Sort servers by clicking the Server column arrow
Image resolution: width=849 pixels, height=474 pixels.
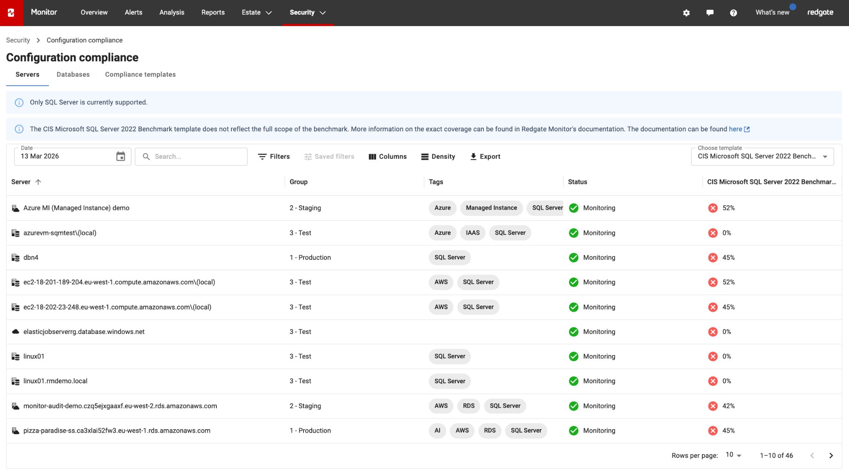pyautogui.click(x=39, y=182)
